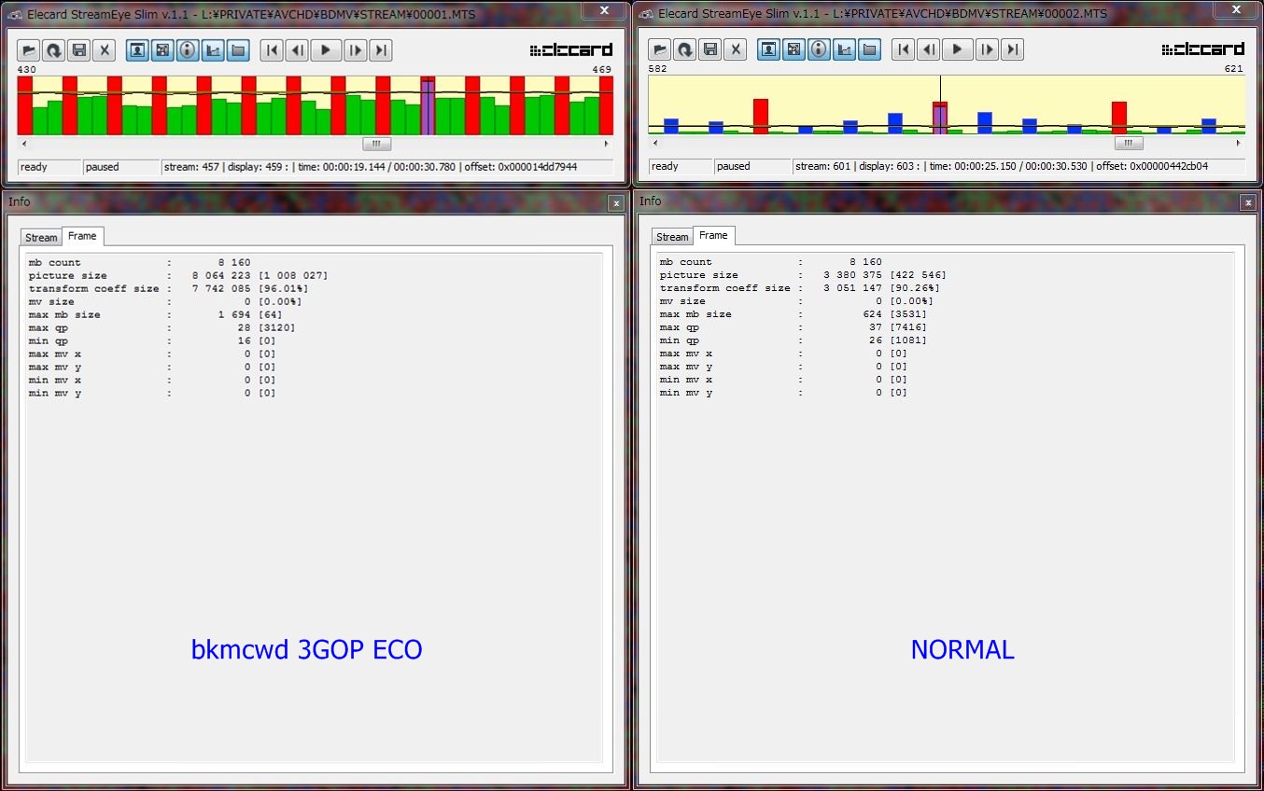
Task: Step one frame back in 00001.MTS window
Action: pos(297,50)
